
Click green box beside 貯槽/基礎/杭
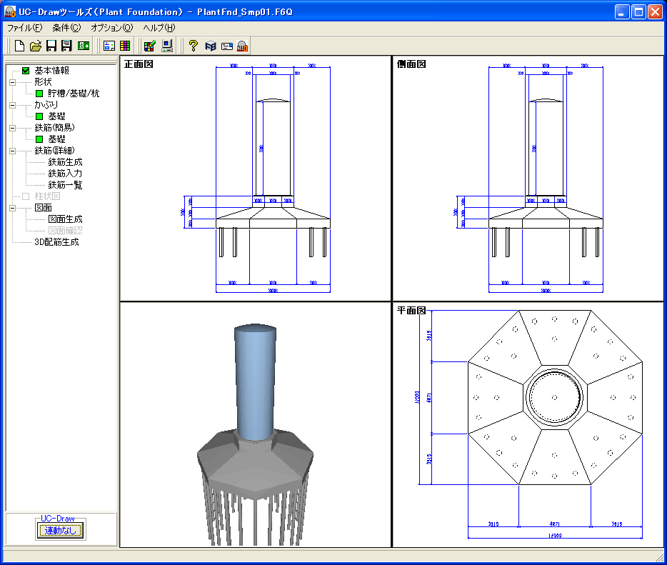point(39,94)
